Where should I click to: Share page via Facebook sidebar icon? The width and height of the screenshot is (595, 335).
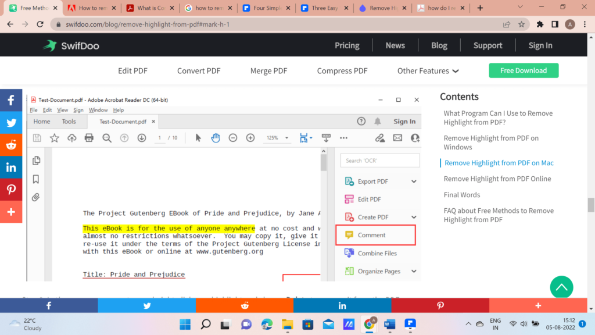point(11,100)
